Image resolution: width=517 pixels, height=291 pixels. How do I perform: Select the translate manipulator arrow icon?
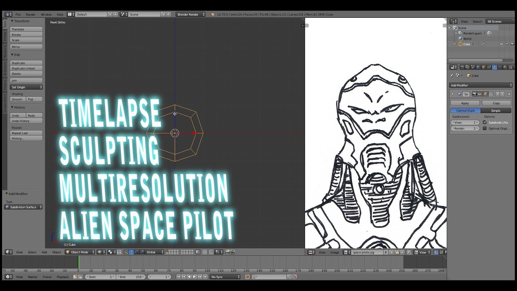(x=131, y=252)
